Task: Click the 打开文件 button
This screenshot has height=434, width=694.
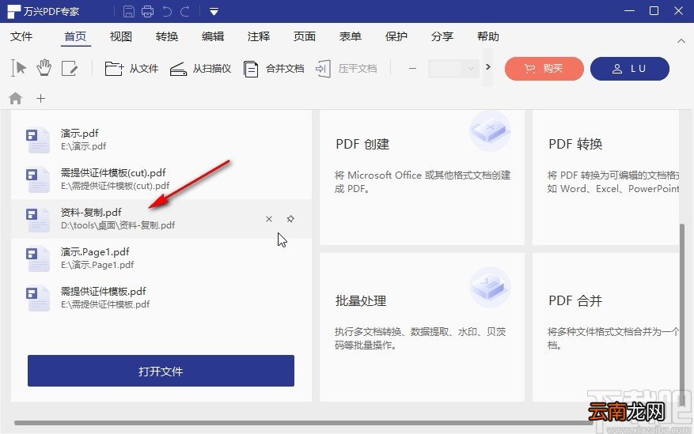Action: coord(161,371)
